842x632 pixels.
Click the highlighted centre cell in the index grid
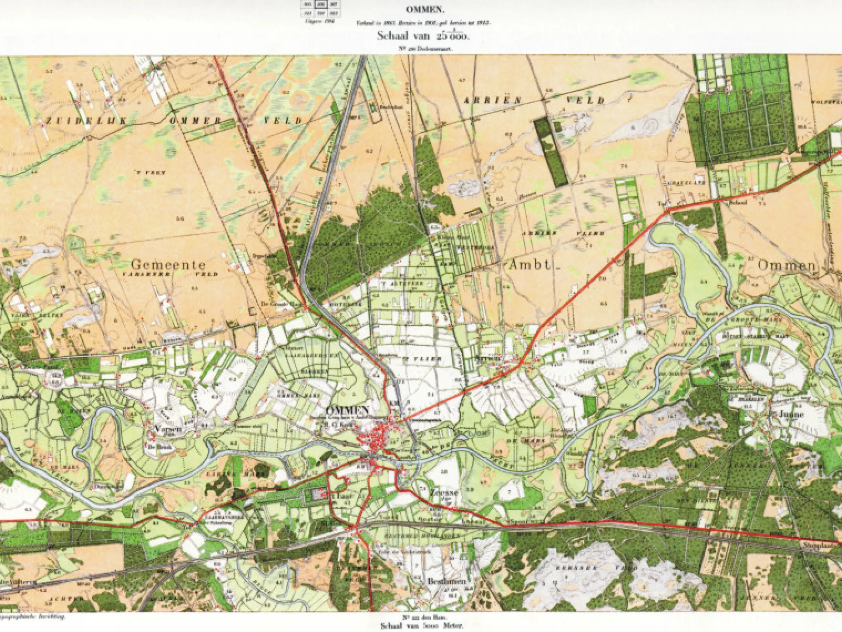[x=320, y=4]
